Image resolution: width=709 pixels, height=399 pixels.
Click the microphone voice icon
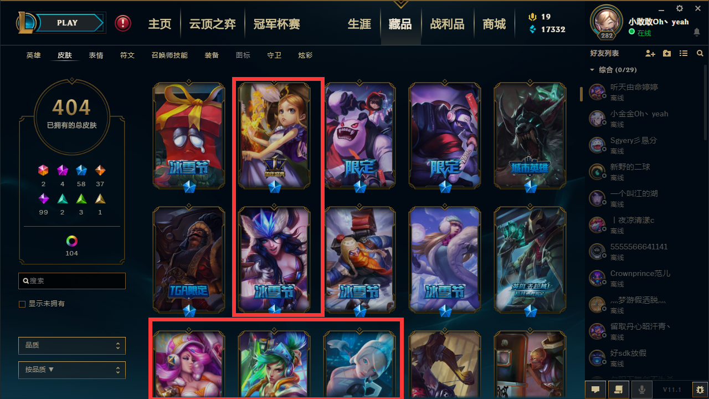(x=642, y=390)
